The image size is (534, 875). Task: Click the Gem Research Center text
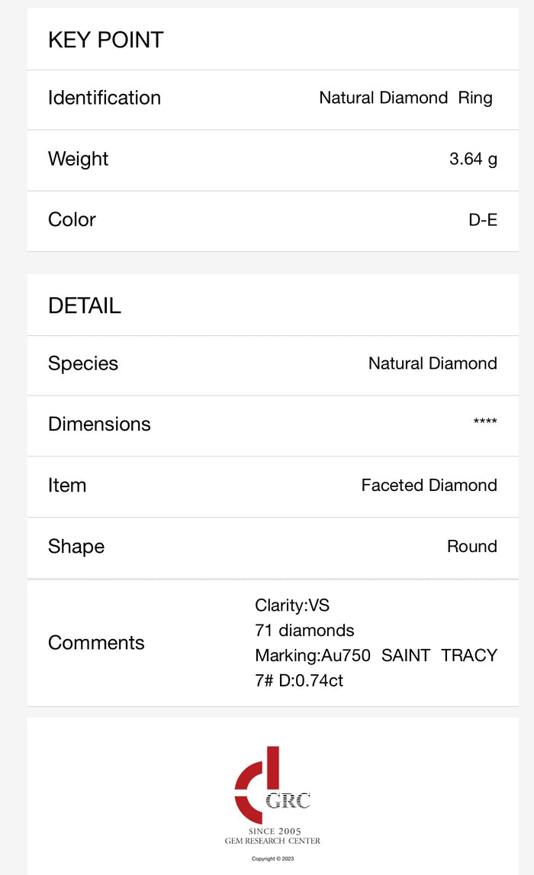tap(272, 841)
